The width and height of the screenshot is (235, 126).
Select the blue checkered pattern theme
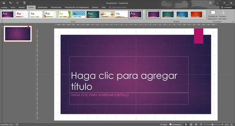pos(79,14)
